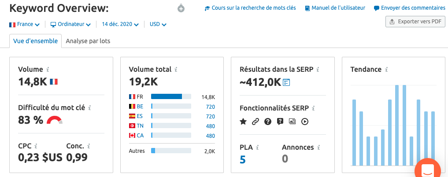This screenshot has width=448, height=177.
Task: Click the Exporter vers PDF button
Action: 415,22
